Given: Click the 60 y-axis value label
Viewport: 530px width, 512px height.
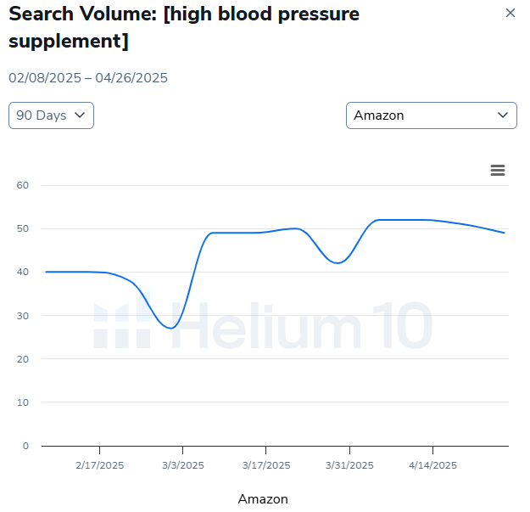Looking at the screenshot, I should pyautogui.click(x=23, y=185).
